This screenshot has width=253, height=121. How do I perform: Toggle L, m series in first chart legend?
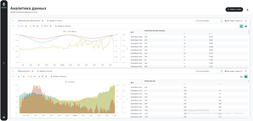[65, 31]
